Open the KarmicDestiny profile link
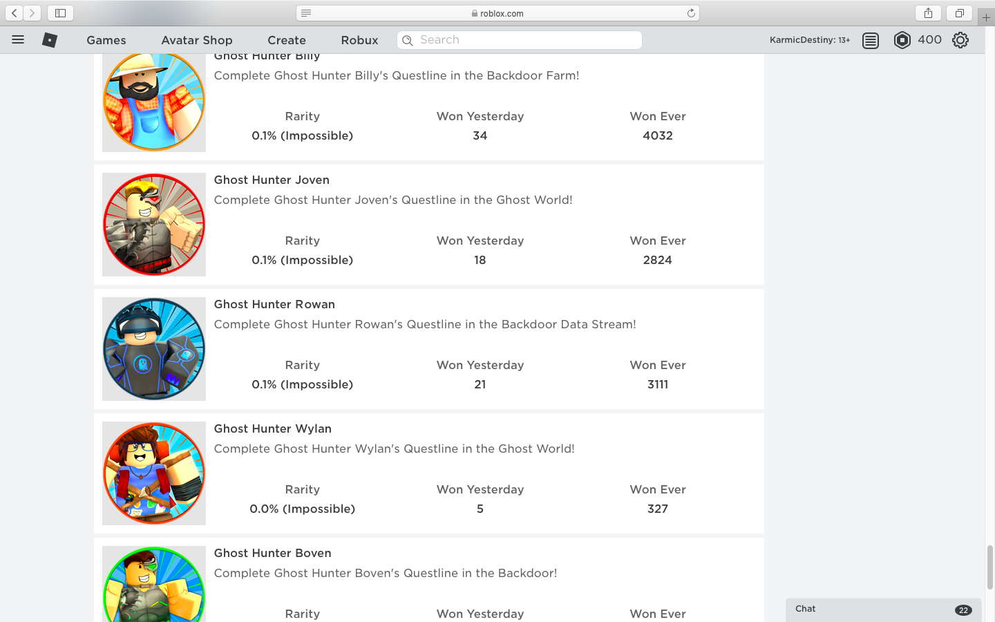995x622 pixels. 809,40
